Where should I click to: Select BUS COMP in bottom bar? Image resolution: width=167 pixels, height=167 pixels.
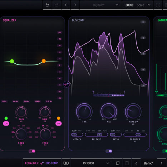[x=52, y=163]
